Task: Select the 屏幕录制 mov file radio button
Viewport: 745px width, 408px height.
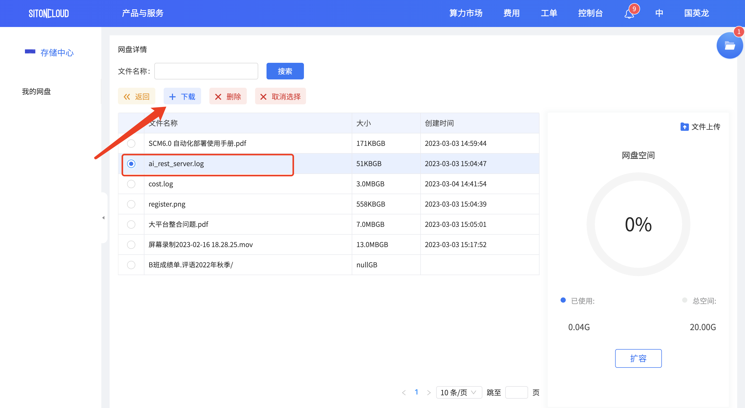Action: tap(131, 244)
